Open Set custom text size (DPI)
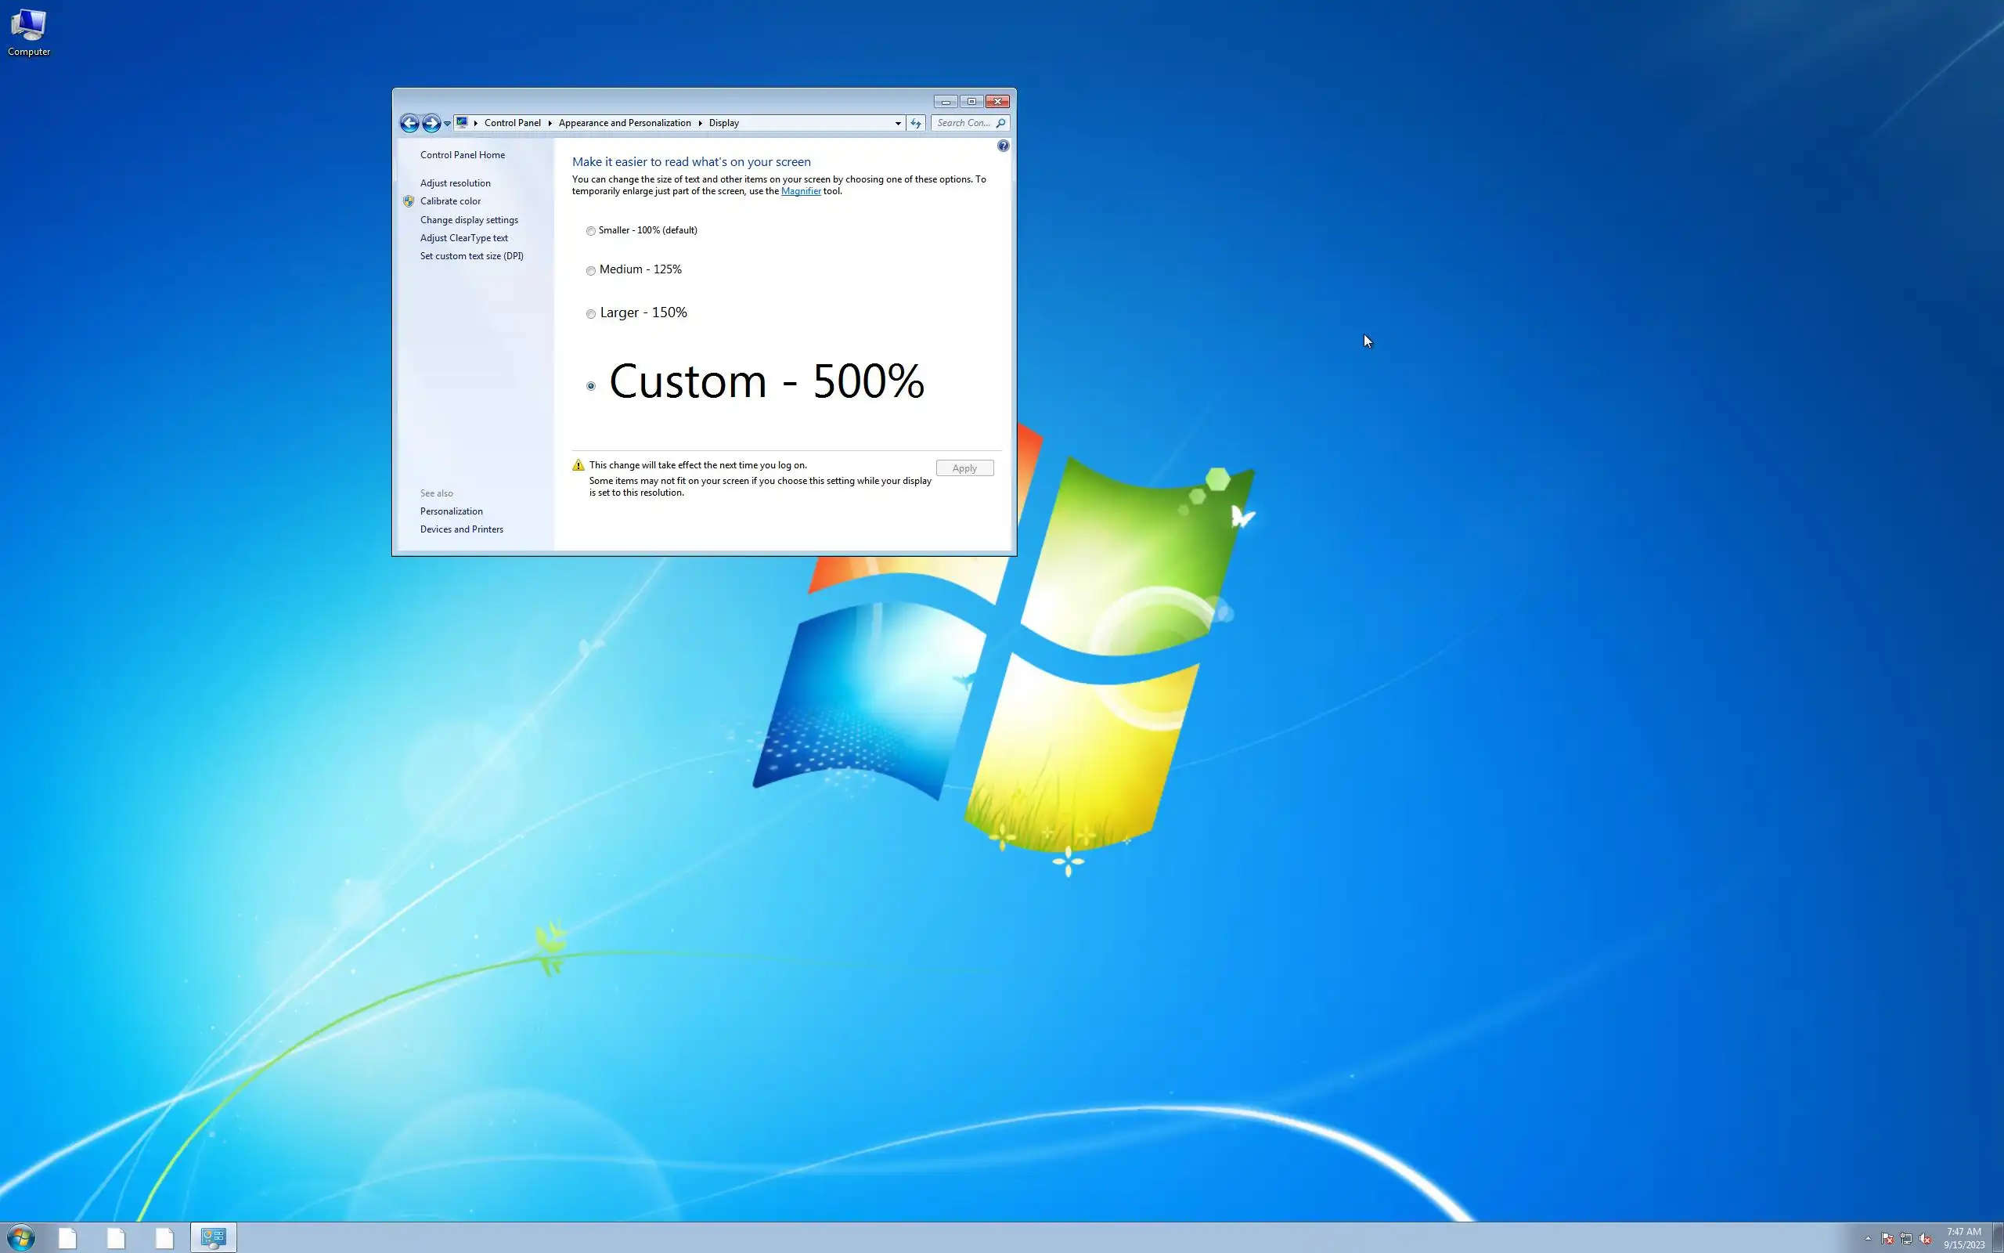2004x1253 pixels. click(x=471, y=256)
